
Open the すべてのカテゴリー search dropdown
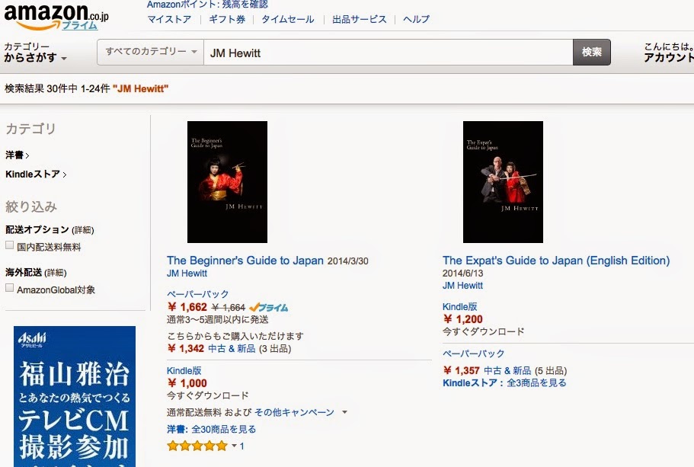(151, 52)
